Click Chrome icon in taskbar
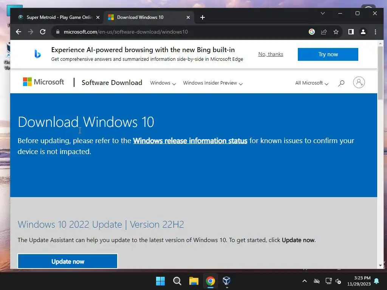Image resolution: width=387 pixels, height=290 pixels. pos(210,281)
